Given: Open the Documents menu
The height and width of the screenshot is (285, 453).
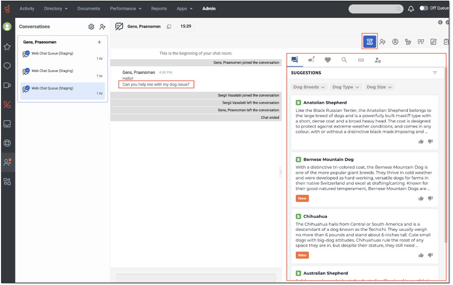Looking at the screenshot, I should pyautogui.click(x=89, y=9).
